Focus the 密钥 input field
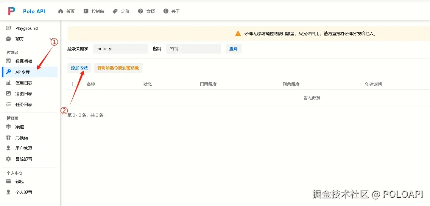Image resolution: width=430 pixels, height=206 pixels. tap(193, 49)
